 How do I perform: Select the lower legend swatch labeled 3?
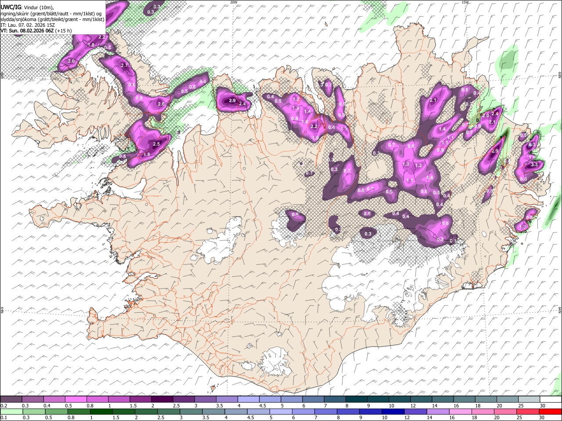tap(191, 411)
